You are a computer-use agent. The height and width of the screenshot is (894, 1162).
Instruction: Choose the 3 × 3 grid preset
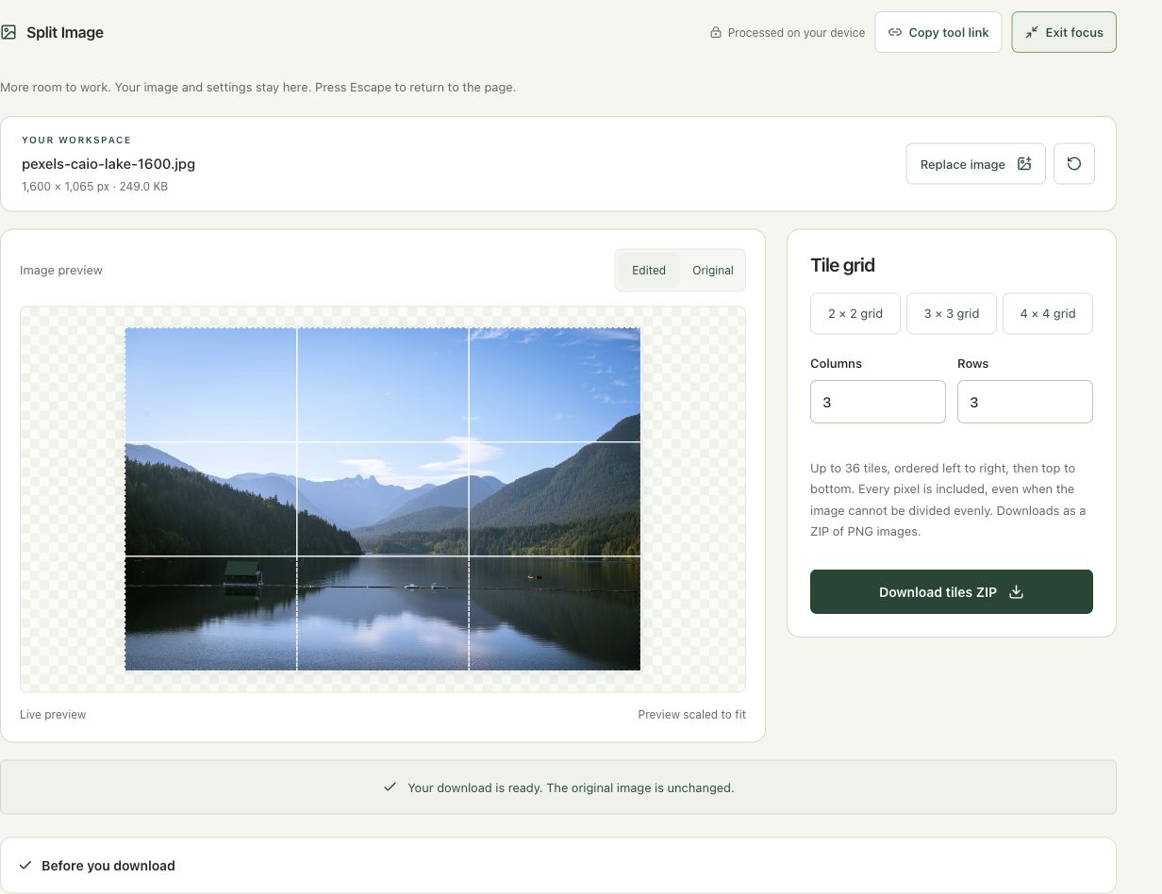click(952, 313)
